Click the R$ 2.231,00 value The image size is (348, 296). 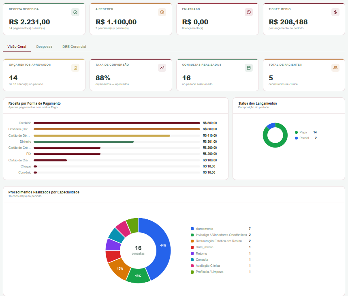pos(30,22)
